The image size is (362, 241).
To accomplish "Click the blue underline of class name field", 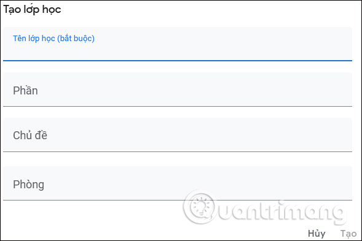I will click(178, 61).
